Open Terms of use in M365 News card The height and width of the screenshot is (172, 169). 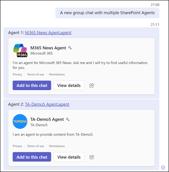tap(35, 74)
